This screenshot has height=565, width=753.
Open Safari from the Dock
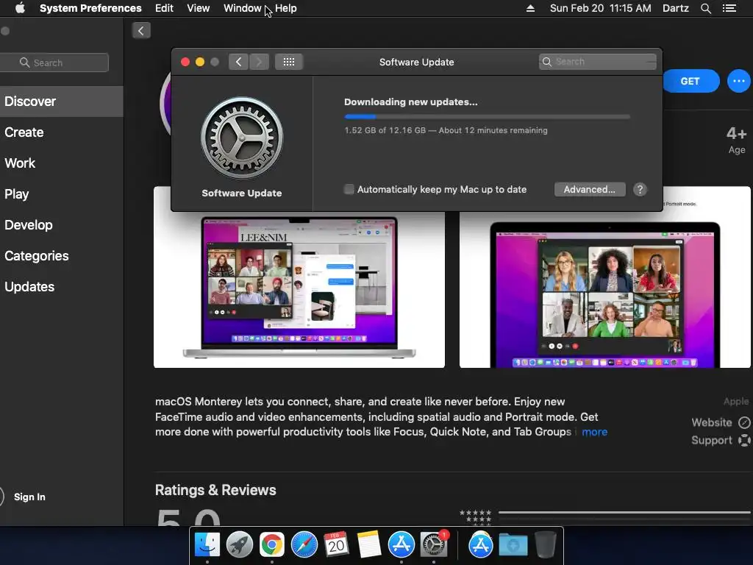[304, 545]
